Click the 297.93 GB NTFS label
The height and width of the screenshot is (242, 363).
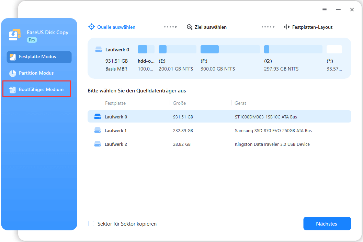coord(281,69)
